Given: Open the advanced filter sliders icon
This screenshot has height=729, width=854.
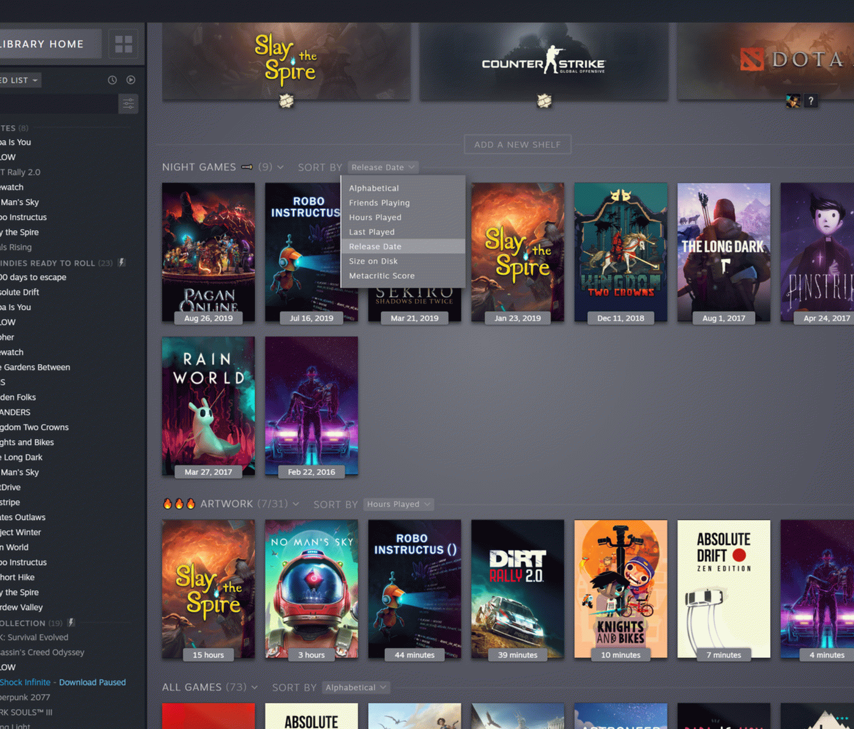Looking at the screenshot, I should click(x=128, y=104).
